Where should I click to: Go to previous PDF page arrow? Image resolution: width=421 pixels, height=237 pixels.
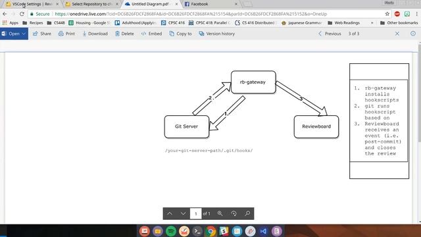pos(170,213)
